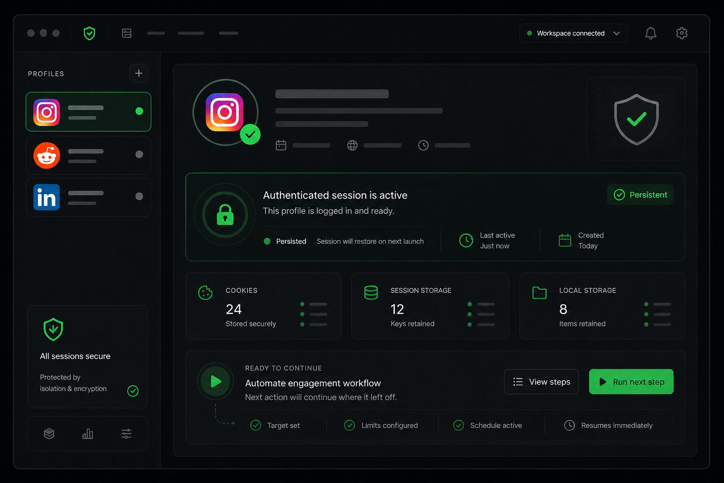Select the LinkedIn profile in the sidebar
The image size is (724, 483).
[x=88, y=197]
